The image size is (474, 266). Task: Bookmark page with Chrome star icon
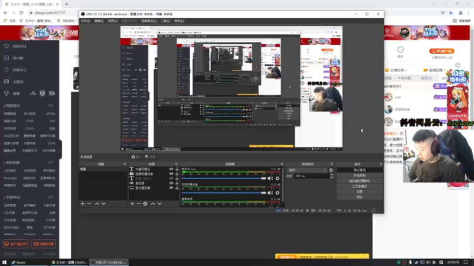451,12
